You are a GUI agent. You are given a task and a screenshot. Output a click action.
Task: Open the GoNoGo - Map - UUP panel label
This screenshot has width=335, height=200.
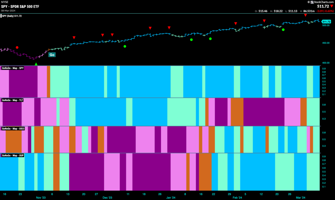pyautogui.click(x=13, y=155)
